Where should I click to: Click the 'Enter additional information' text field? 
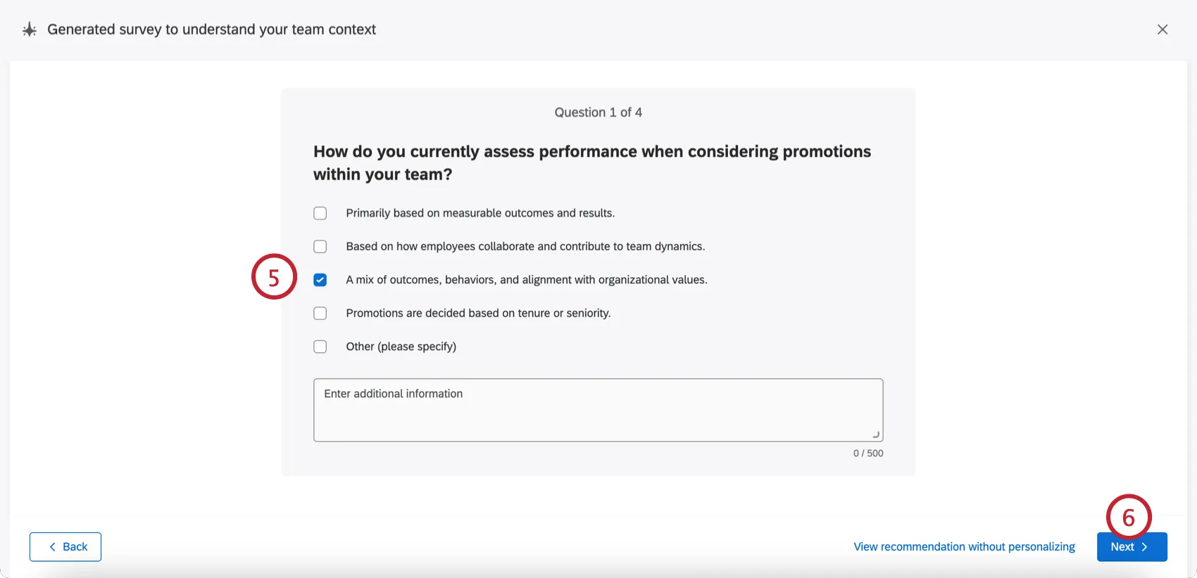pos(598,409)
